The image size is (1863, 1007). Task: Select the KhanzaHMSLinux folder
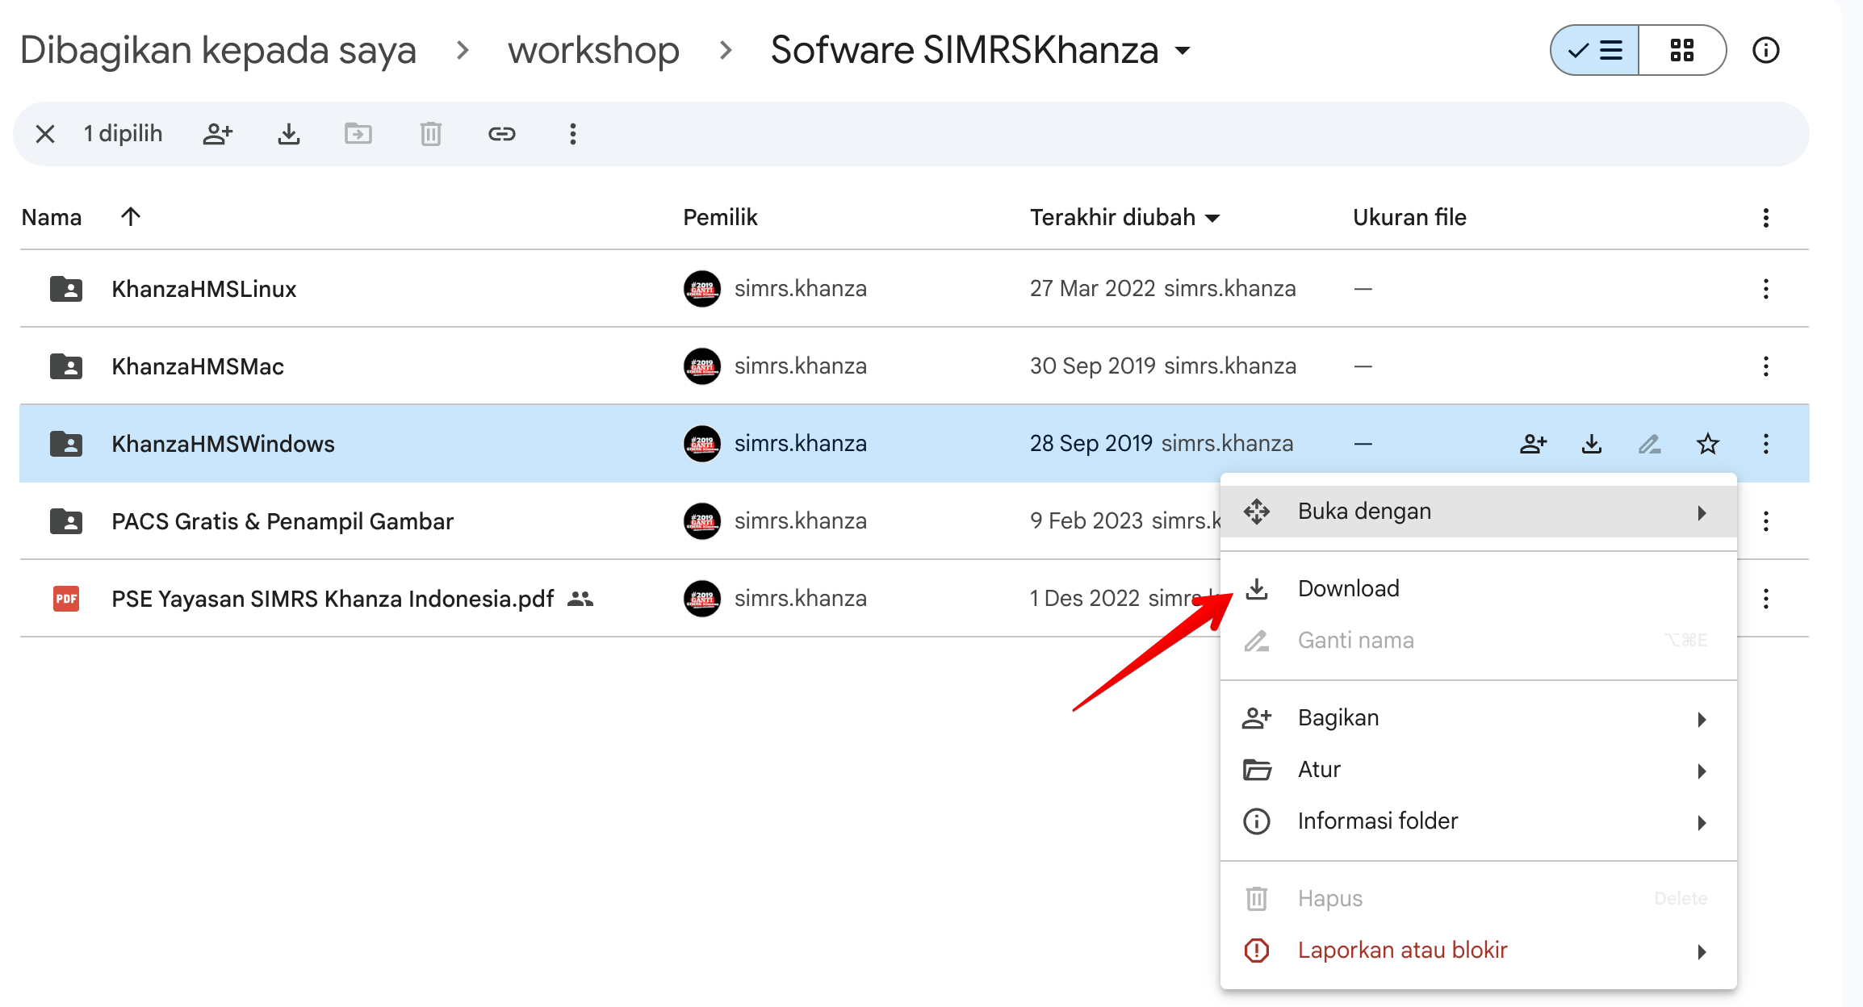(x=204, y=289)
